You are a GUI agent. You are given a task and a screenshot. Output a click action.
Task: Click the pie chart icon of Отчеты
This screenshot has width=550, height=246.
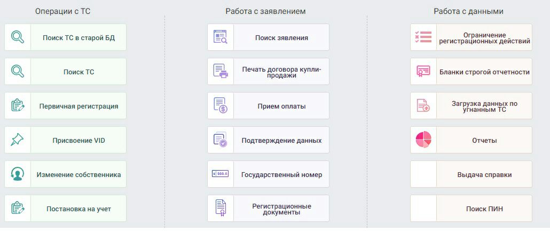coord(423,140)
